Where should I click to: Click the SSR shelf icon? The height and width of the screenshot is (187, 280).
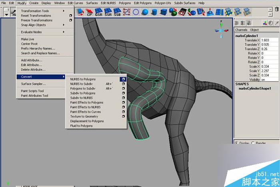[108, 12]
